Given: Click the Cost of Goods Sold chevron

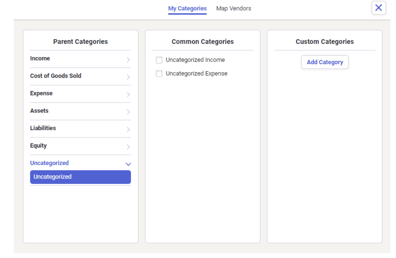Looking at the screenshot, I should coord(128,77).
